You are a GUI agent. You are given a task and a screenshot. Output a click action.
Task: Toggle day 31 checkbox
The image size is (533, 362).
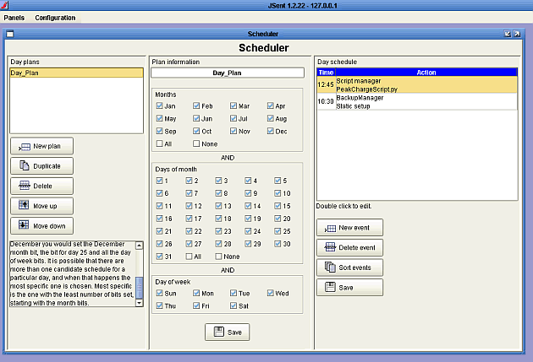(x=159, y=257)
